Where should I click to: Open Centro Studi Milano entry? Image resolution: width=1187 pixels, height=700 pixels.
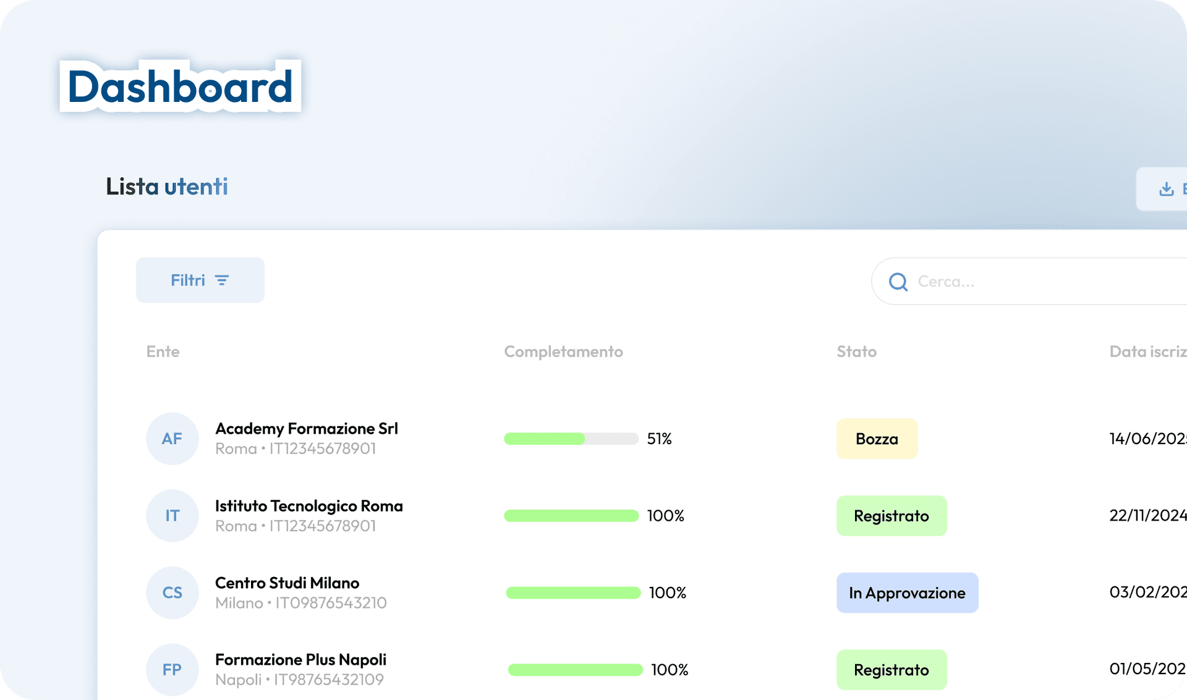[x=287, y=583]
